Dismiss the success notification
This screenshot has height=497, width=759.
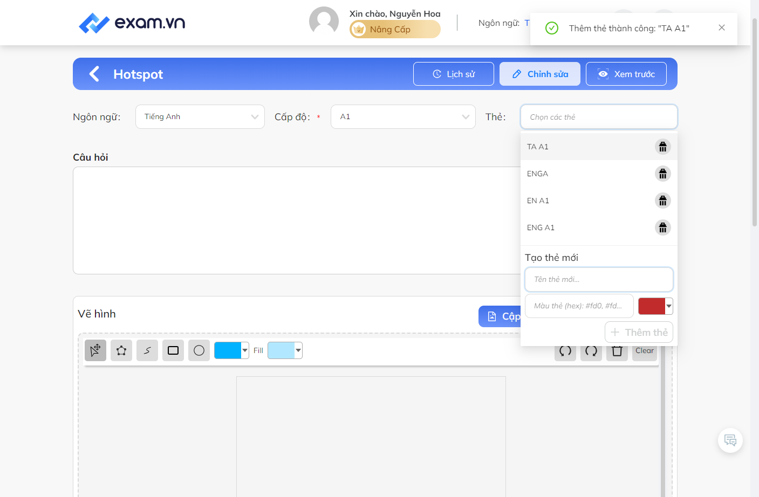point(722,27)
